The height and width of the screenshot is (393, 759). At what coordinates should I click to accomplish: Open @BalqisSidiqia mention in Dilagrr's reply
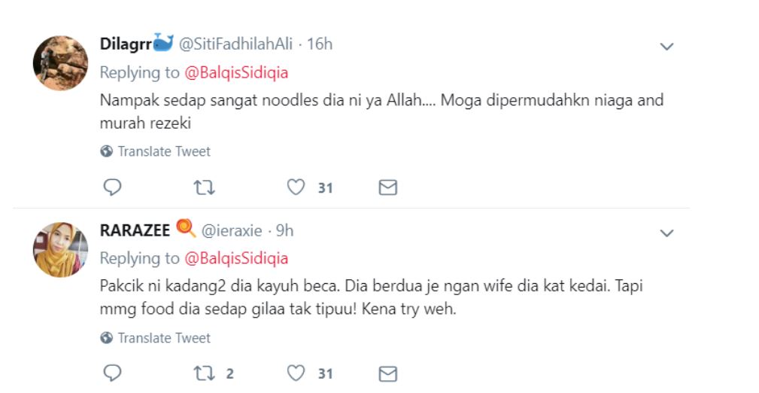pyautogui.click(x=236, y=73)
